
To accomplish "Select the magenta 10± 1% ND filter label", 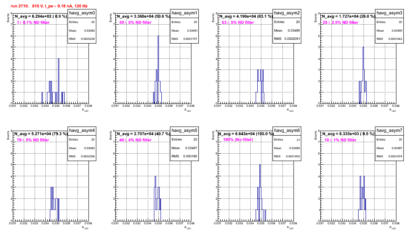I will [340, 140].
